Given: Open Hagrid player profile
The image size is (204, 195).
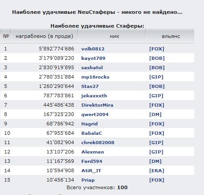Looking at the screenshot, I should pos(89,124).
